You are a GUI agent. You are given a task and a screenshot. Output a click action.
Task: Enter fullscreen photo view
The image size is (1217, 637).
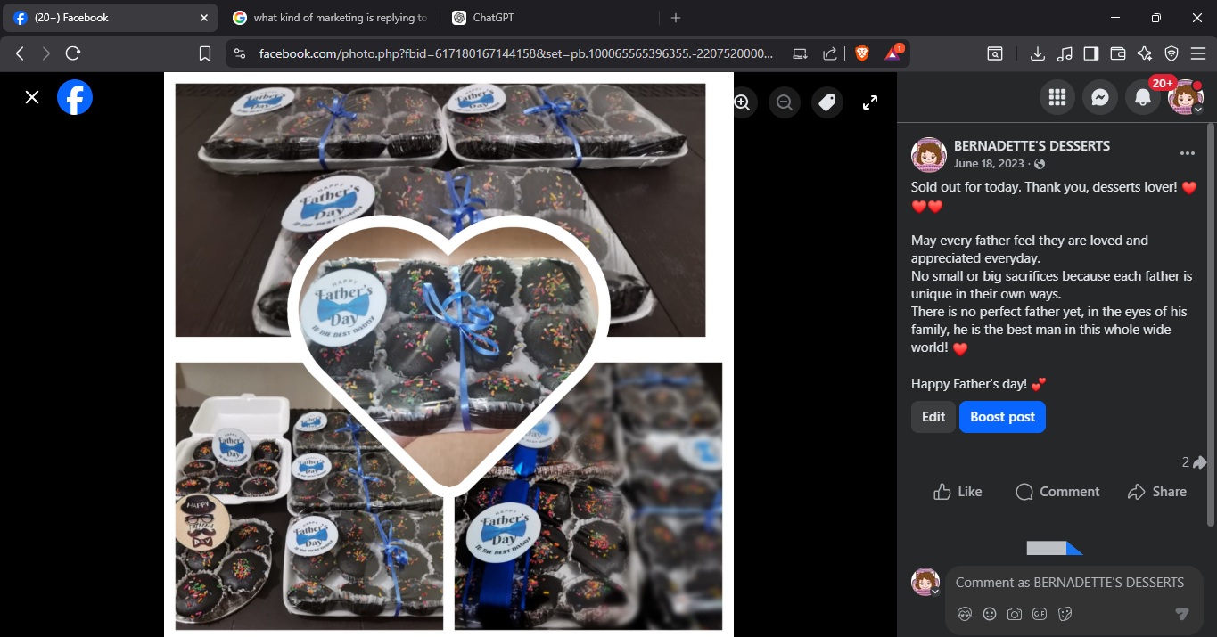[x=870, y=102]
